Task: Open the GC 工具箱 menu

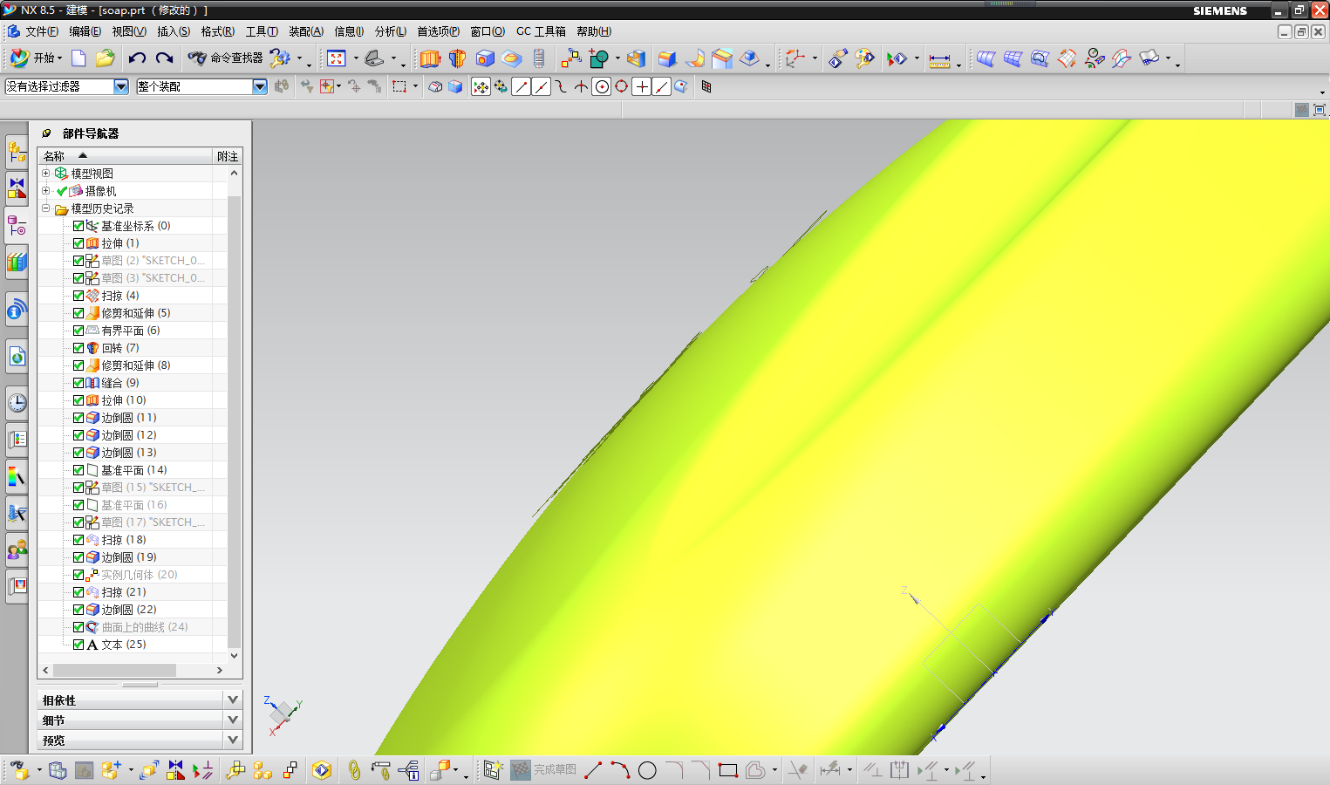Action: coord(541,31)
